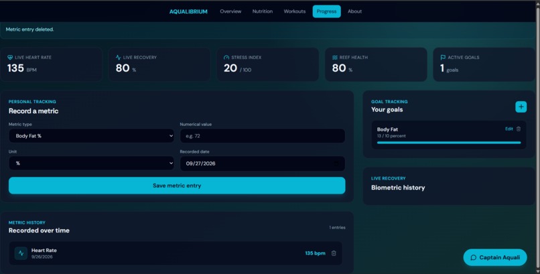The height and width of the screenshot is (274, 540).
Task: Go to the Overview tab
Action: coord(230,11)
